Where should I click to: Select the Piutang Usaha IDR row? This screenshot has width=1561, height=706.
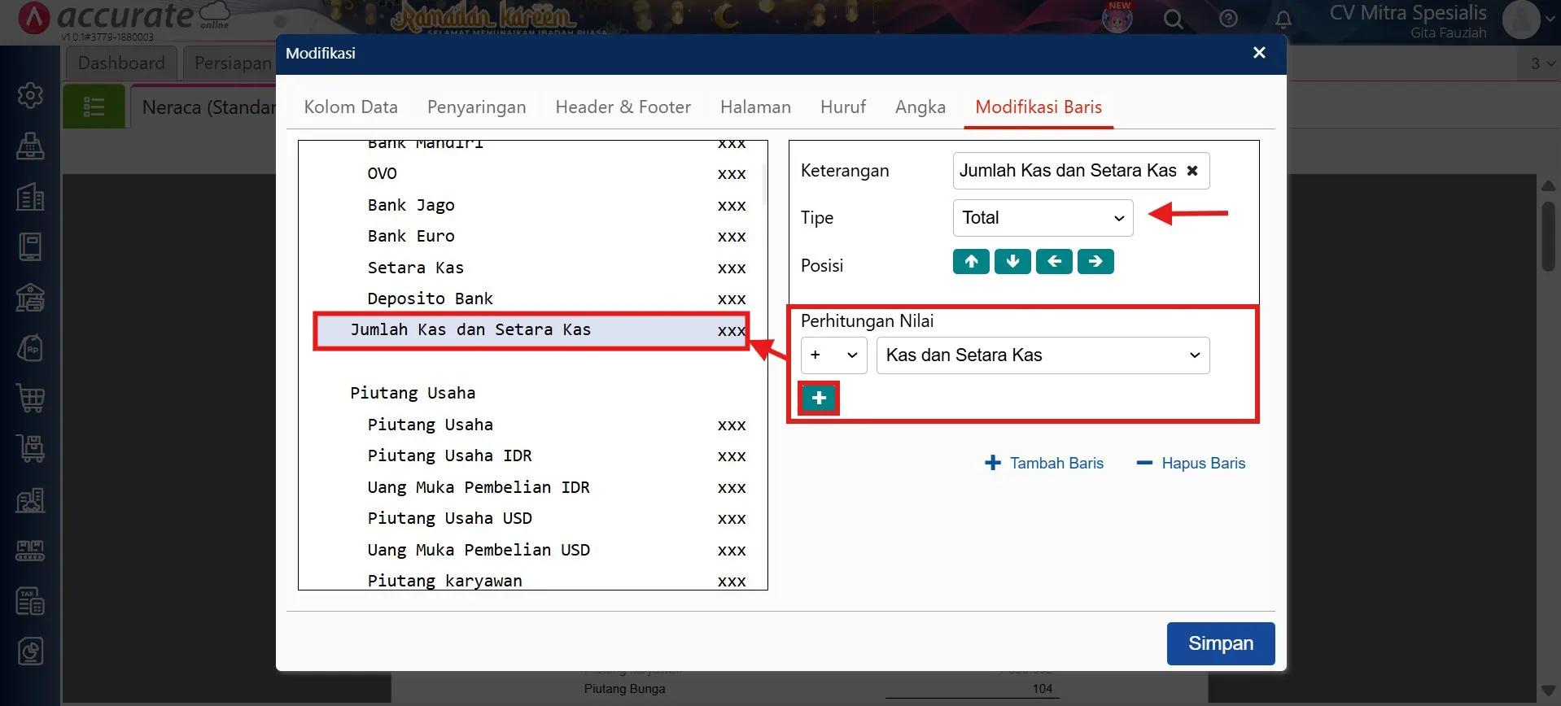pos(449,456)
